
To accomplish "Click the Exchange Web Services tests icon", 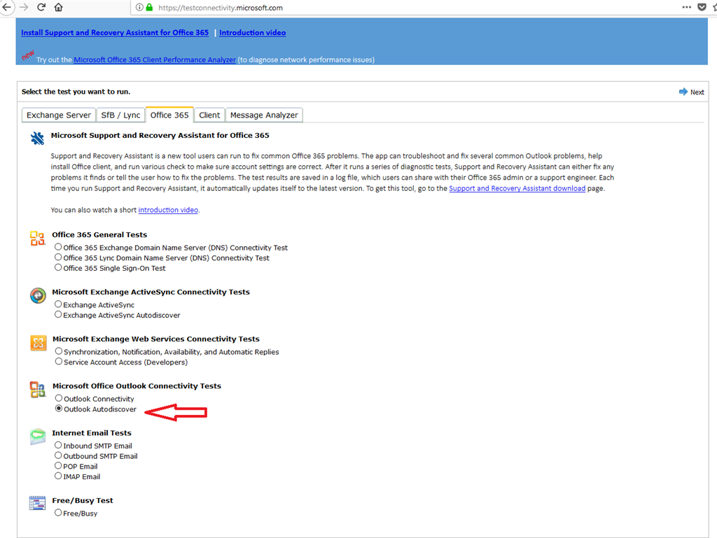I will pyautogui.click(x=38, y=343).
